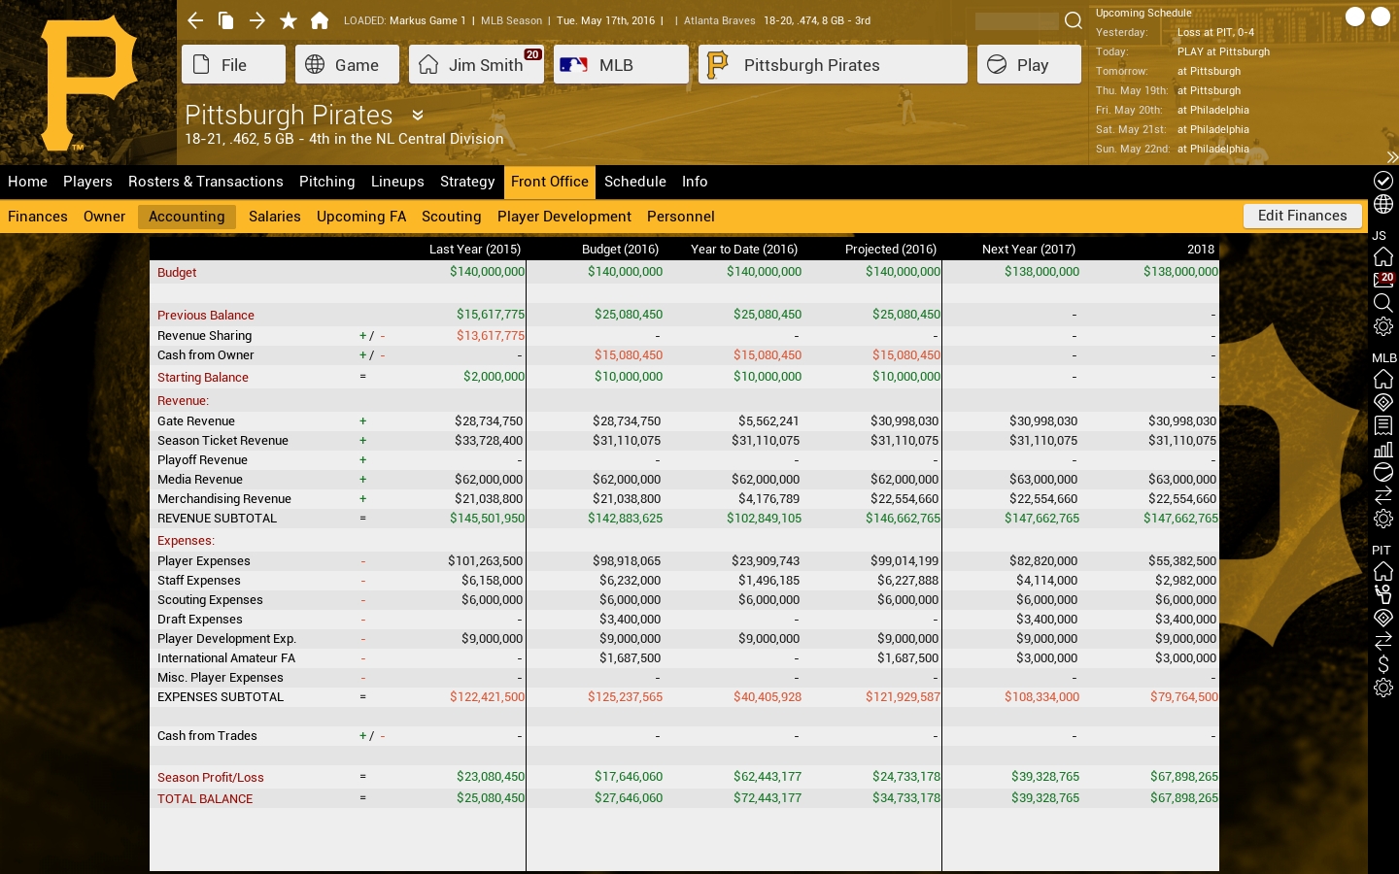Open the File menu
Viewport: 1399px width, 874px height.
click(x=233, y=64)
